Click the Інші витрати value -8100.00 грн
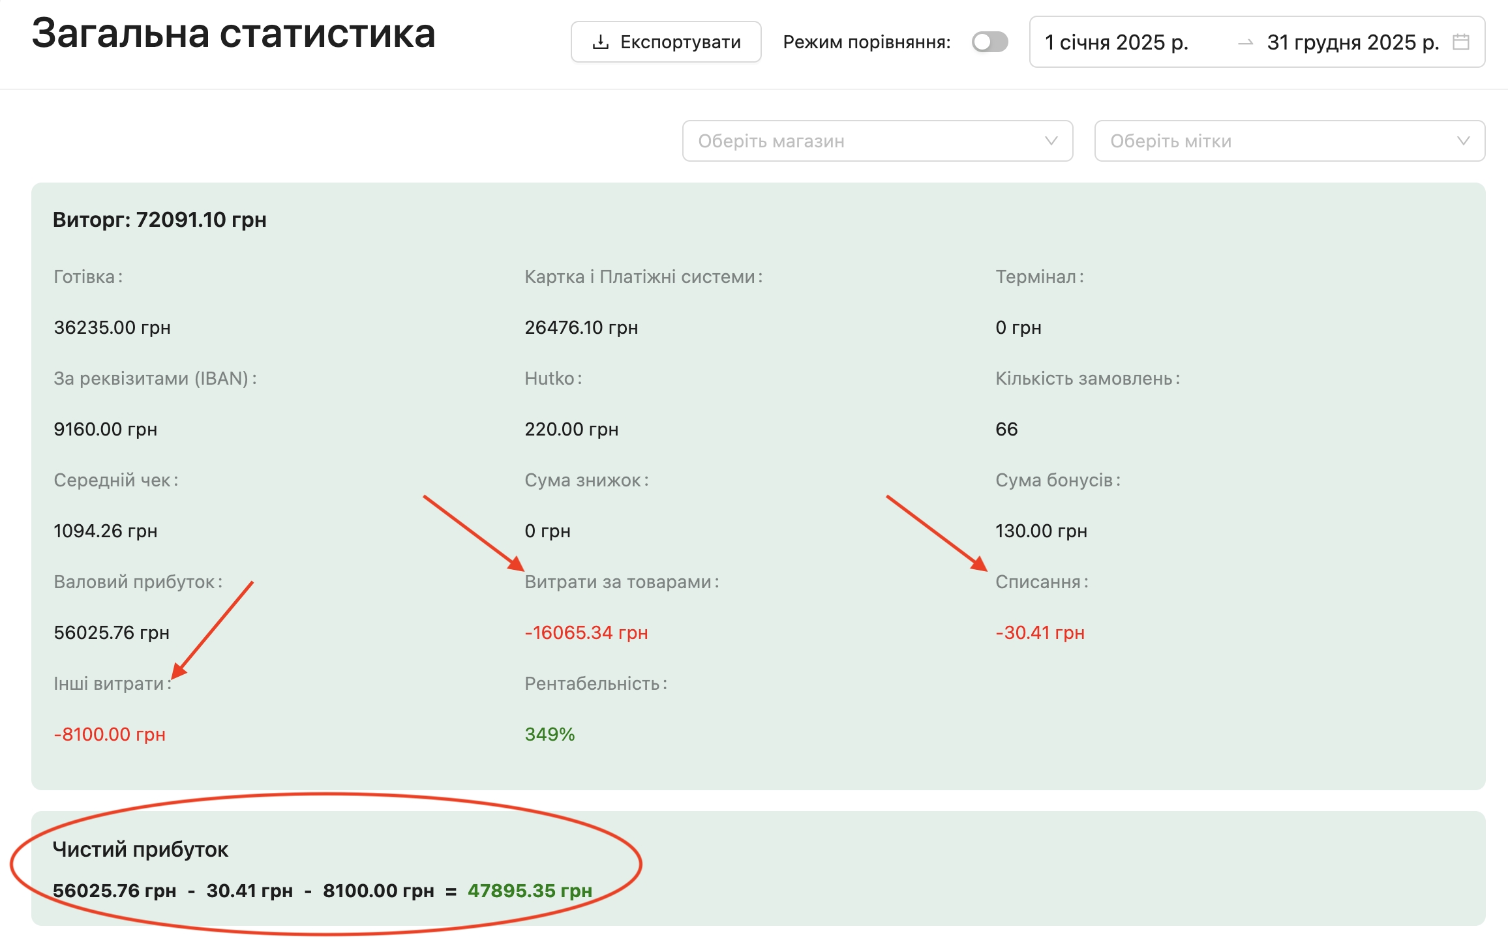1508x948 pixels. [x=110, y=734]
